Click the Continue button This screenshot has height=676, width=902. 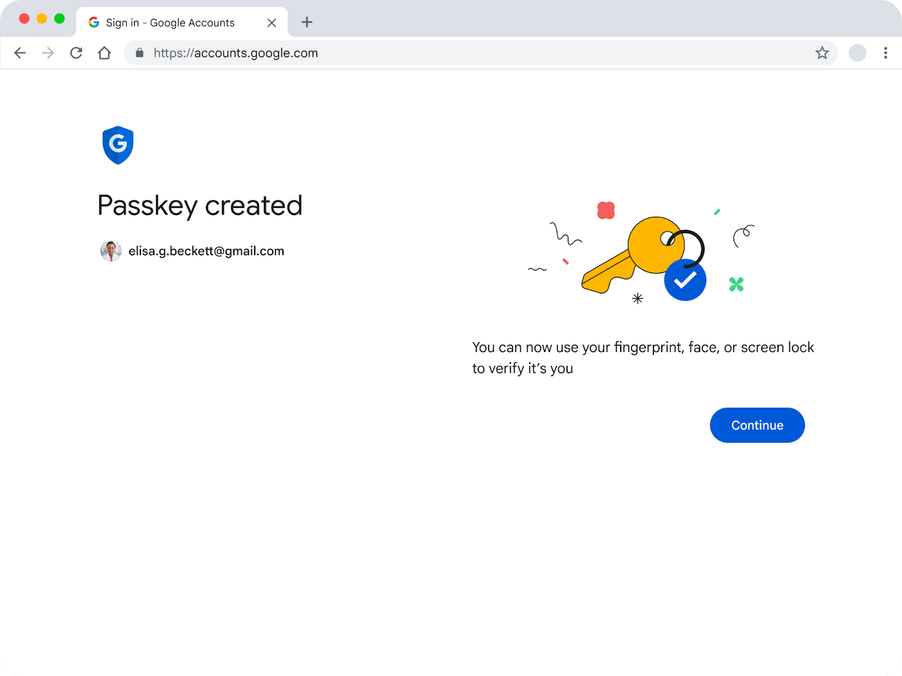click(757, 425)
